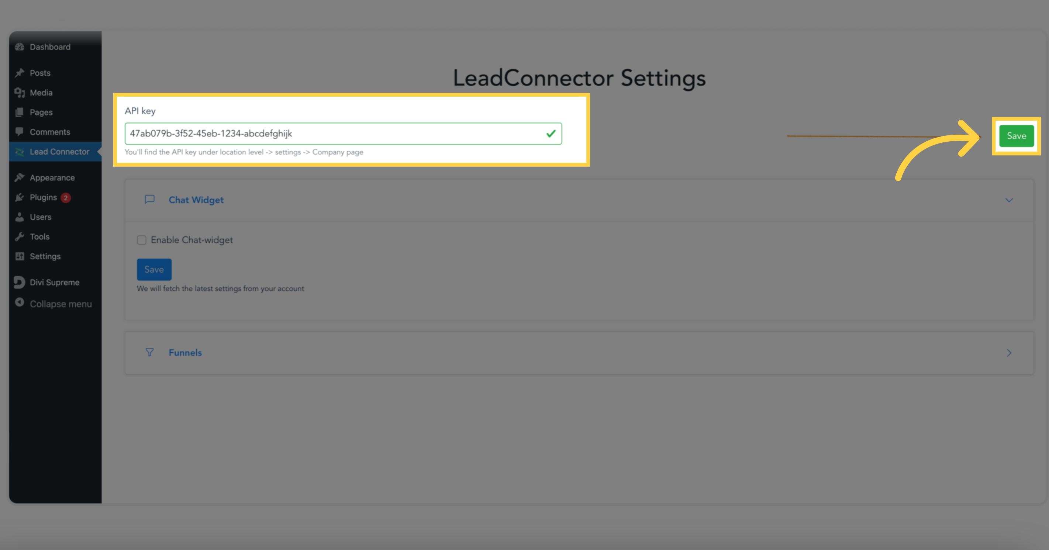
Task: Click the LeadConnector Settings title
Action: coord(579,78)
